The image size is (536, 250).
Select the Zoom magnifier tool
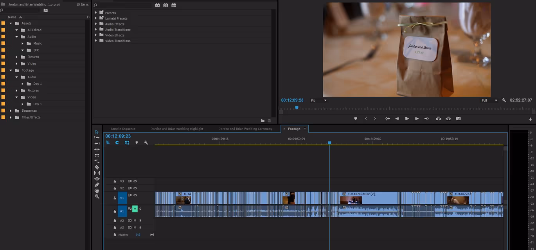click(97, 196)
